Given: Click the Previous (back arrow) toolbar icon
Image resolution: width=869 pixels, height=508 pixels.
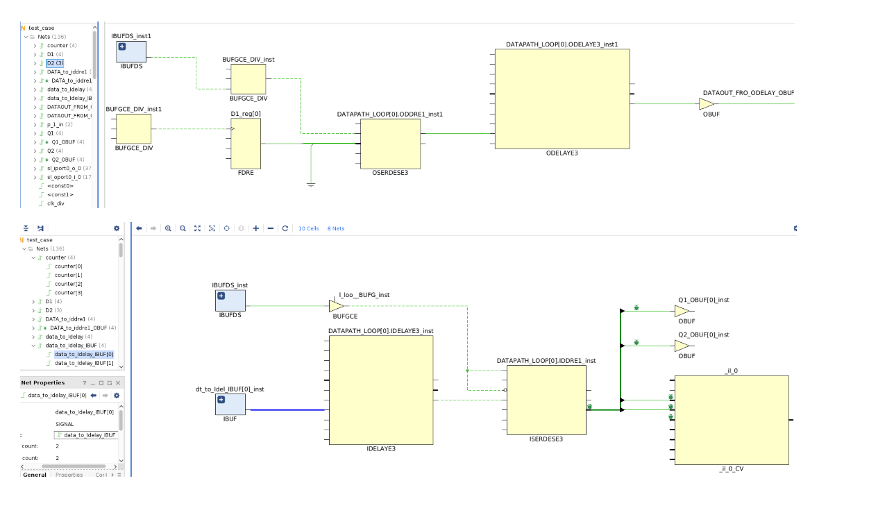Looking at the screenshot, I should click(140, 228).
